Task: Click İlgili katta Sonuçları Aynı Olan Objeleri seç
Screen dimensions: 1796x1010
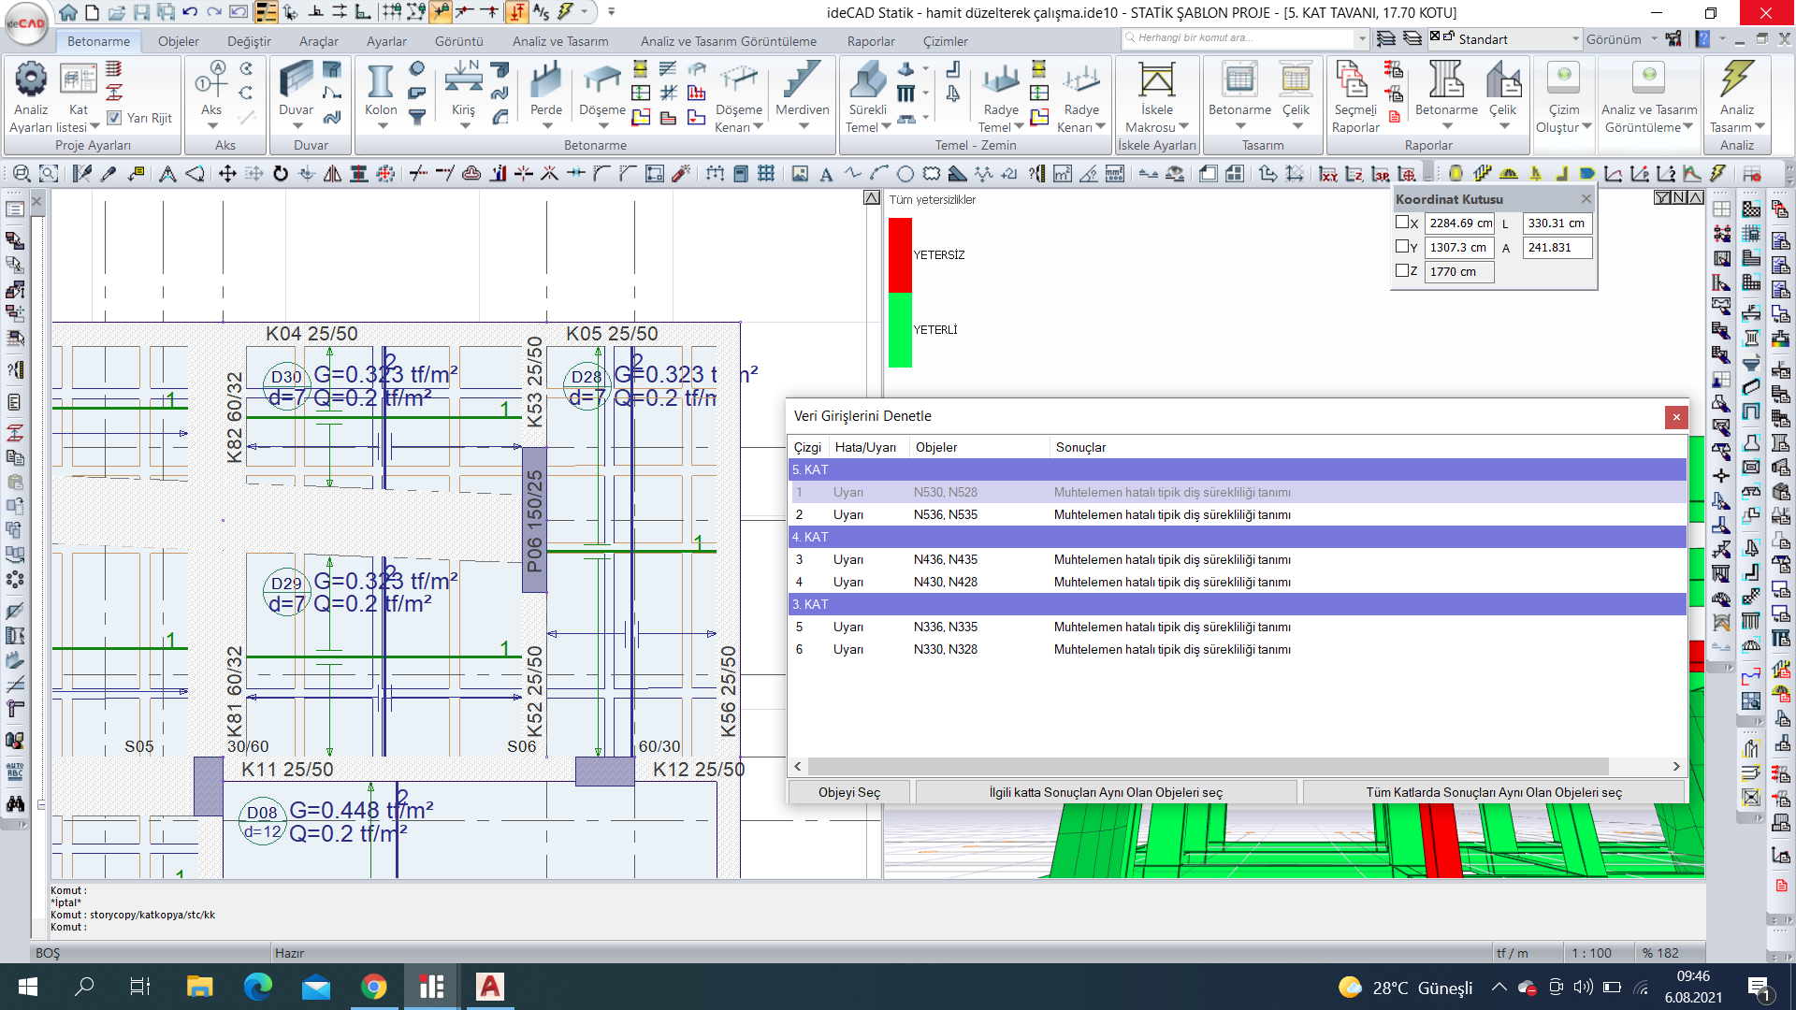Action: tap(1106, 792)
